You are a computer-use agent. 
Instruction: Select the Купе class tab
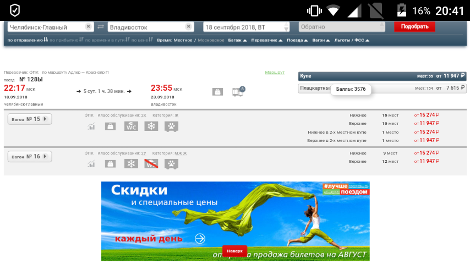point(382,76)
